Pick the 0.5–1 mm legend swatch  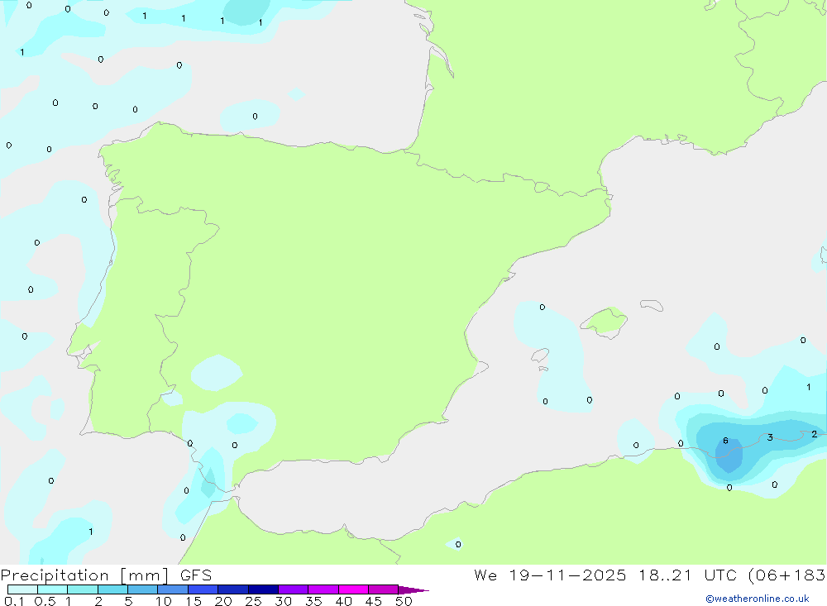(53, 589)
